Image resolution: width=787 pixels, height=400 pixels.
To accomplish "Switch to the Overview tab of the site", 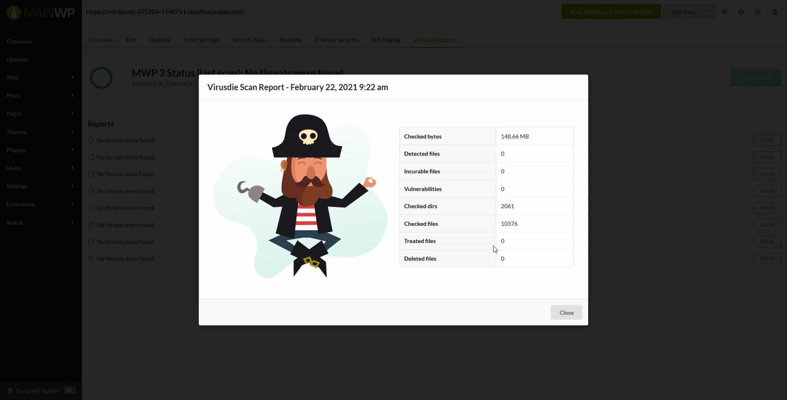I will point(101,40).
